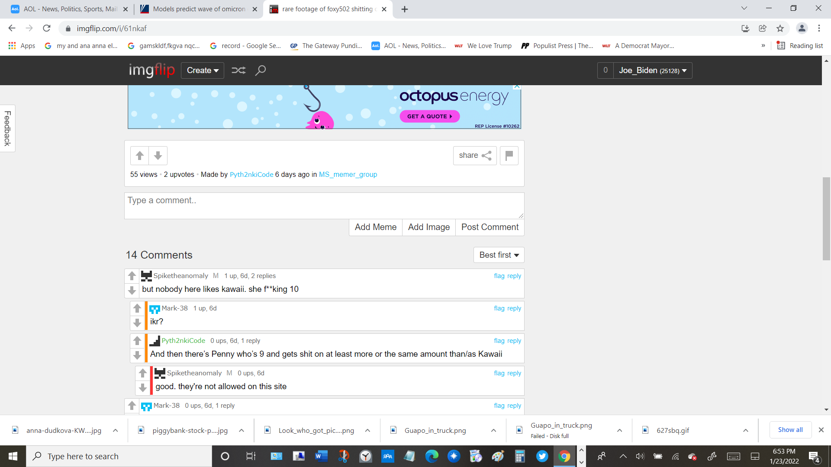Open the Joe_Biden user dropdown

click(x=653, y=70)
